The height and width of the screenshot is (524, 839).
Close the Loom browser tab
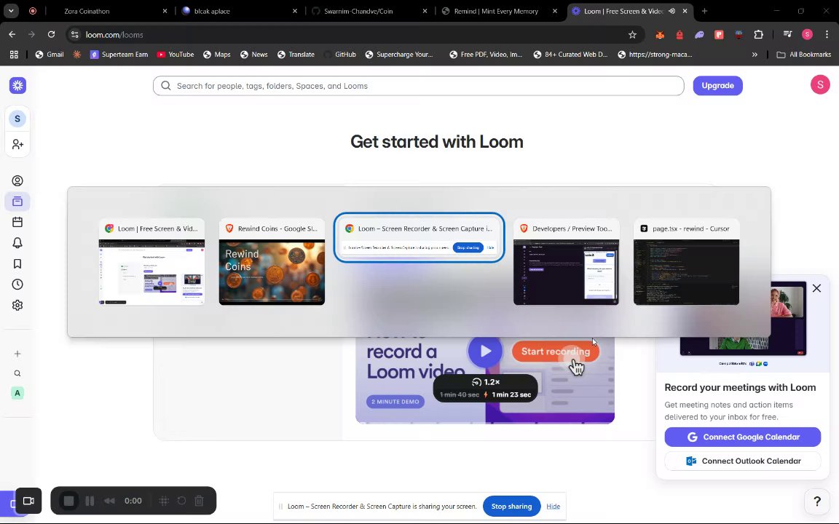685,11
